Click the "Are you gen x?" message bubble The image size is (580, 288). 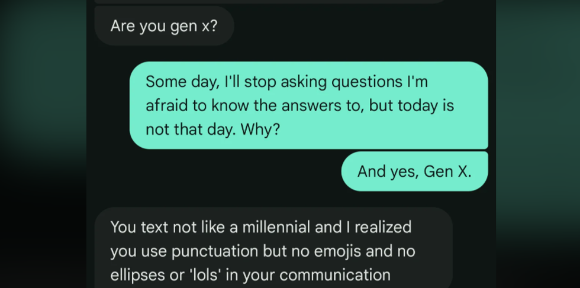coord(164,27)
